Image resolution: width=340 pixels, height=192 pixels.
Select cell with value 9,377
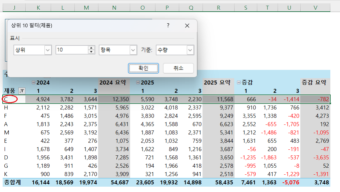point(219,107)
